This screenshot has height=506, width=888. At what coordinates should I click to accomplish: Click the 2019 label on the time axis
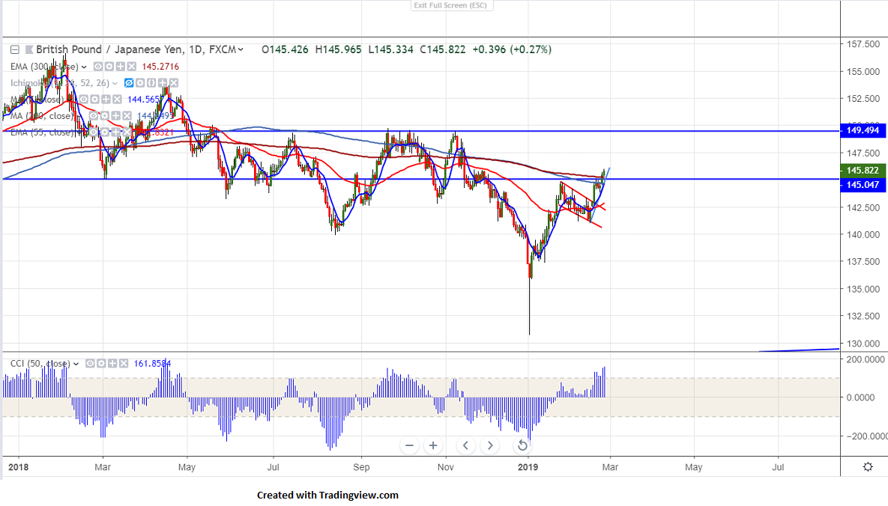coord(528,467)
